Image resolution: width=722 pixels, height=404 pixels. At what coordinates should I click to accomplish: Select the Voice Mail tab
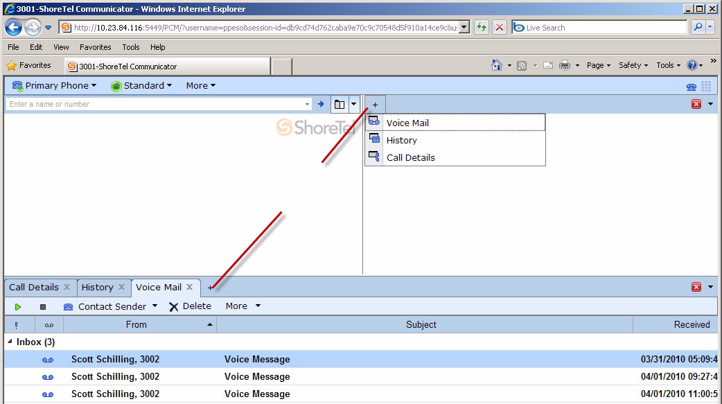[x=159, y=288]
